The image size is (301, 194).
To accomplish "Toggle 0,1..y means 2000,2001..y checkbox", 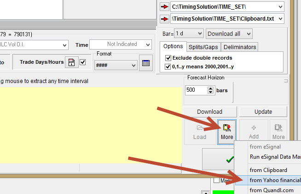I will click(168, 67).
